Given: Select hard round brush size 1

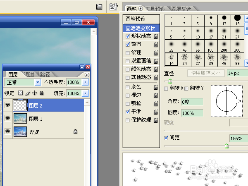Looking at the screenshot, I should point(171,20).
